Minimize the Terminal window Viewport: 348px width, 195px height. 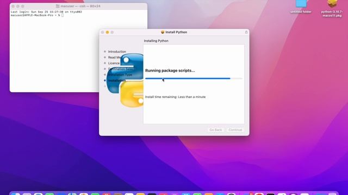coord(18,6)
